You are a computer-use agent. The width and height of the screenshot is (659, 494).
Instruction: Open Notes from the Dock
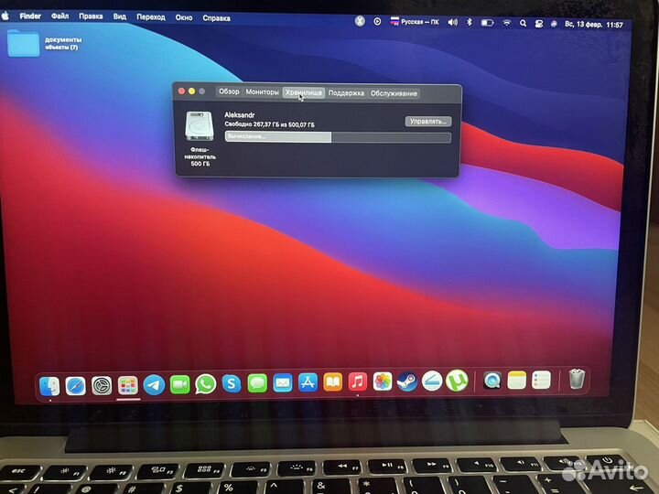click(516, 381)
